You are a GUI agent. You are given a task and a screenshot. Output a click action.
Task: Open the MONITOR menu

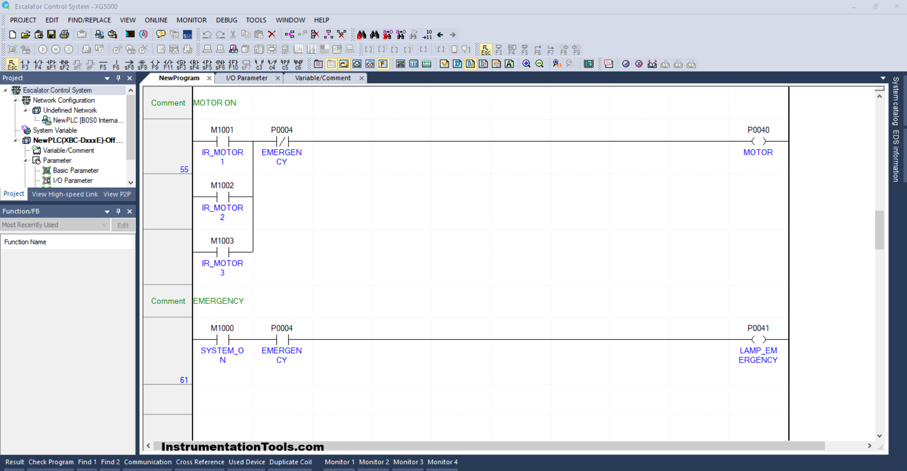(x=191, y=20)
